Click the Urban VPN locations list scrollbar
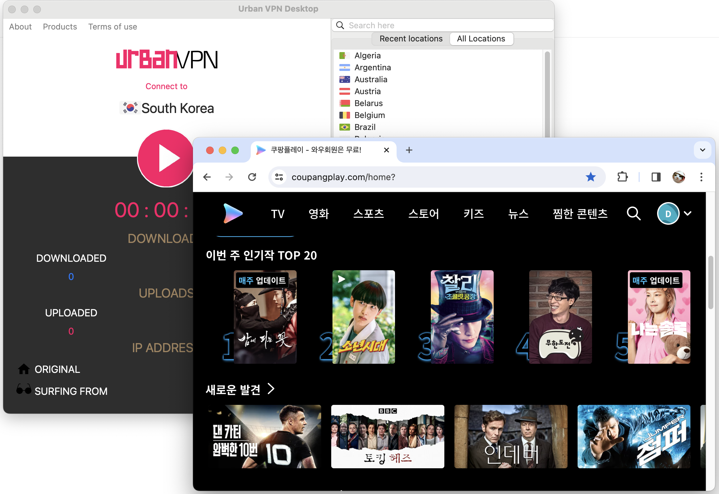This screenshot has height=494, width=719. 547,94
